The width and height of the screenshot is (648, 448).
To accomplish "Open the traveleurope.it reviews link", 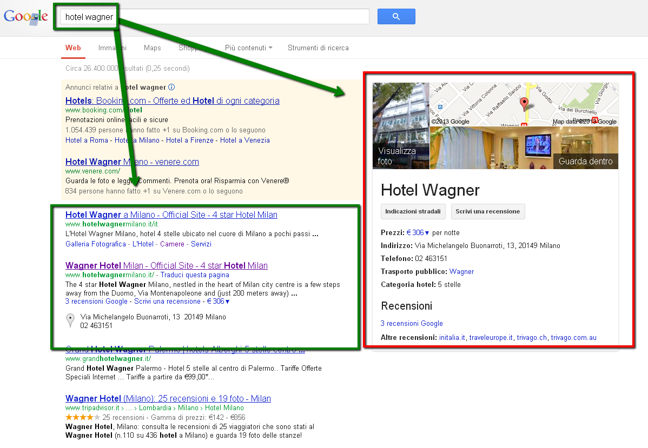I will pyautogui.click(x=491, y=338).
